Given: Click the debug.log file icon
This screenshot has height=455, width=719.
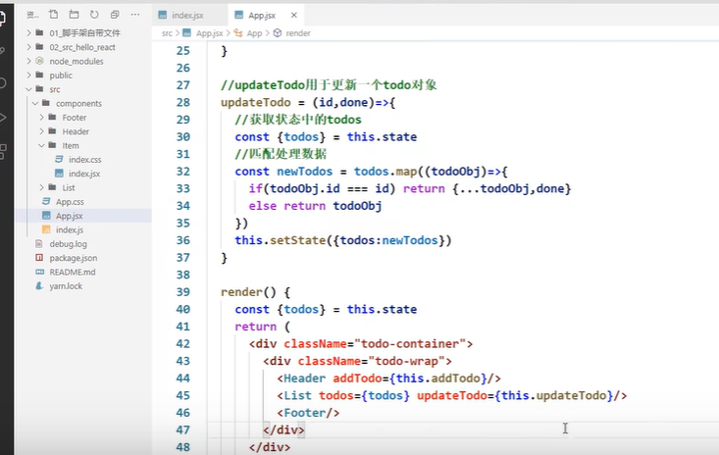Looking at the screenshot, I should click(x=39, y=244).
